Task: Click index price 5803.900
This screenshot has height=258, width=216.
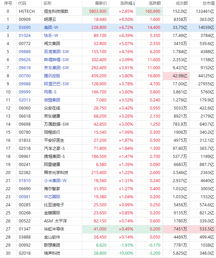Action: pyautogui.click(x=98, y=11)
